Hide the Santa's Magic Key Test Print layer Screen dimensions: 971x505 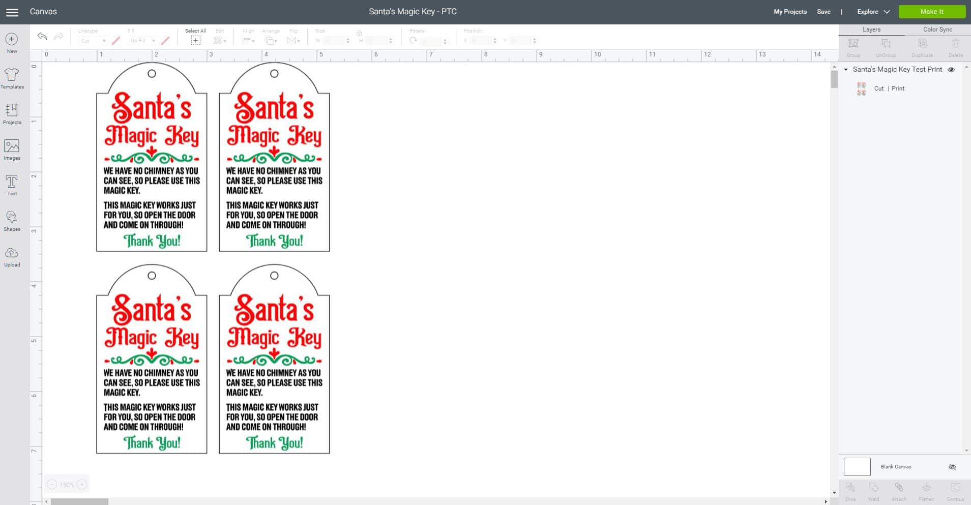[x=951, y=70]
